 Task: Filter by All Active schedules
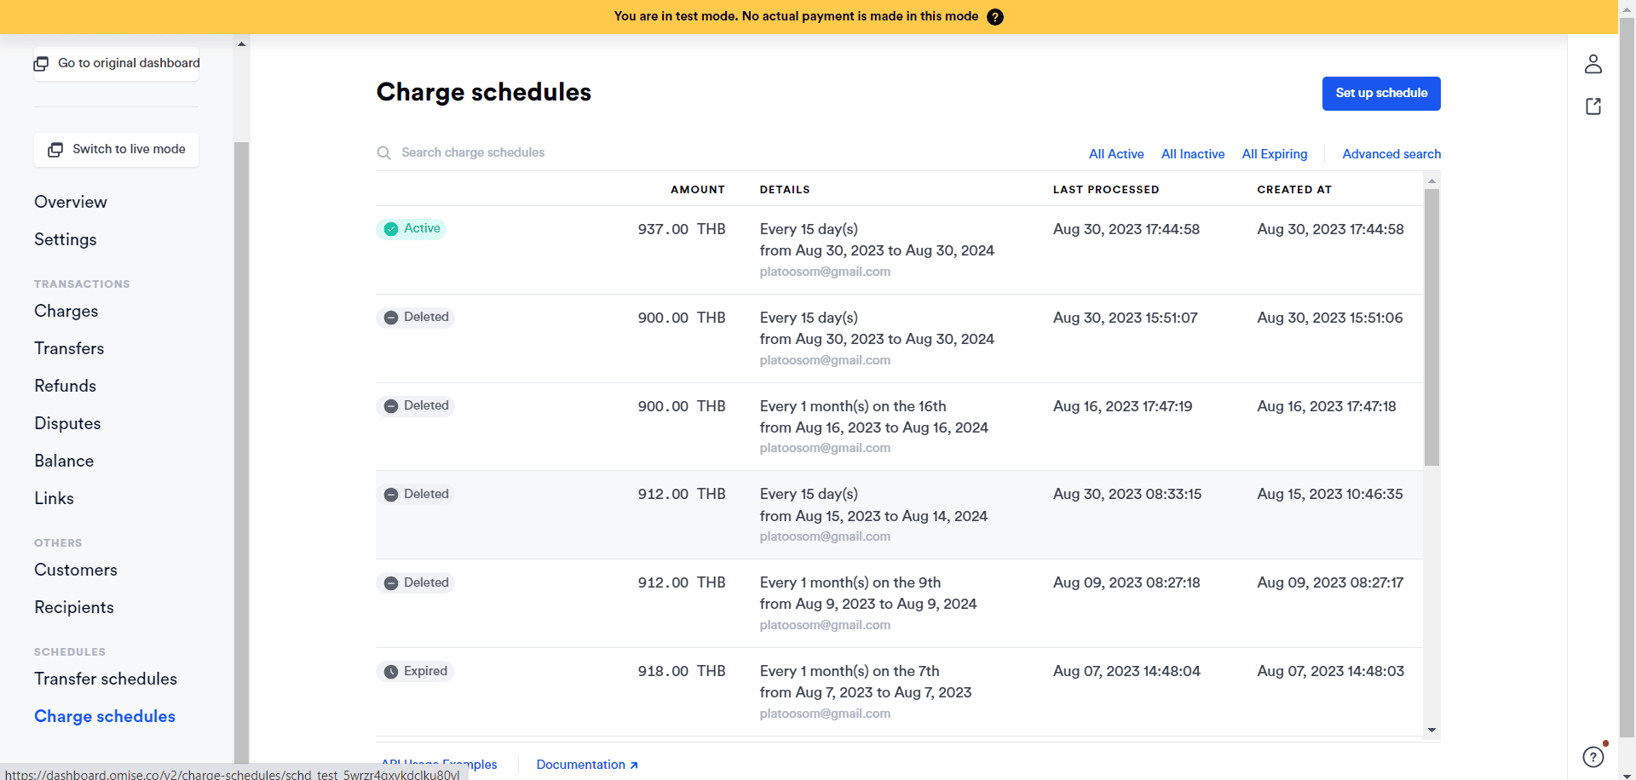[x=1115, y=154]
